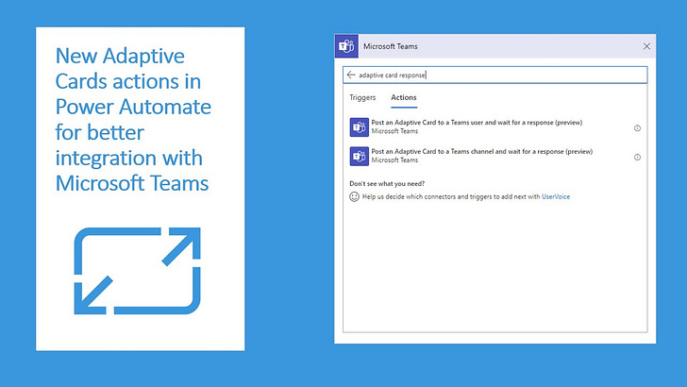
Task: Click the 'adaptive card response' search field
Action: [495, 75]
